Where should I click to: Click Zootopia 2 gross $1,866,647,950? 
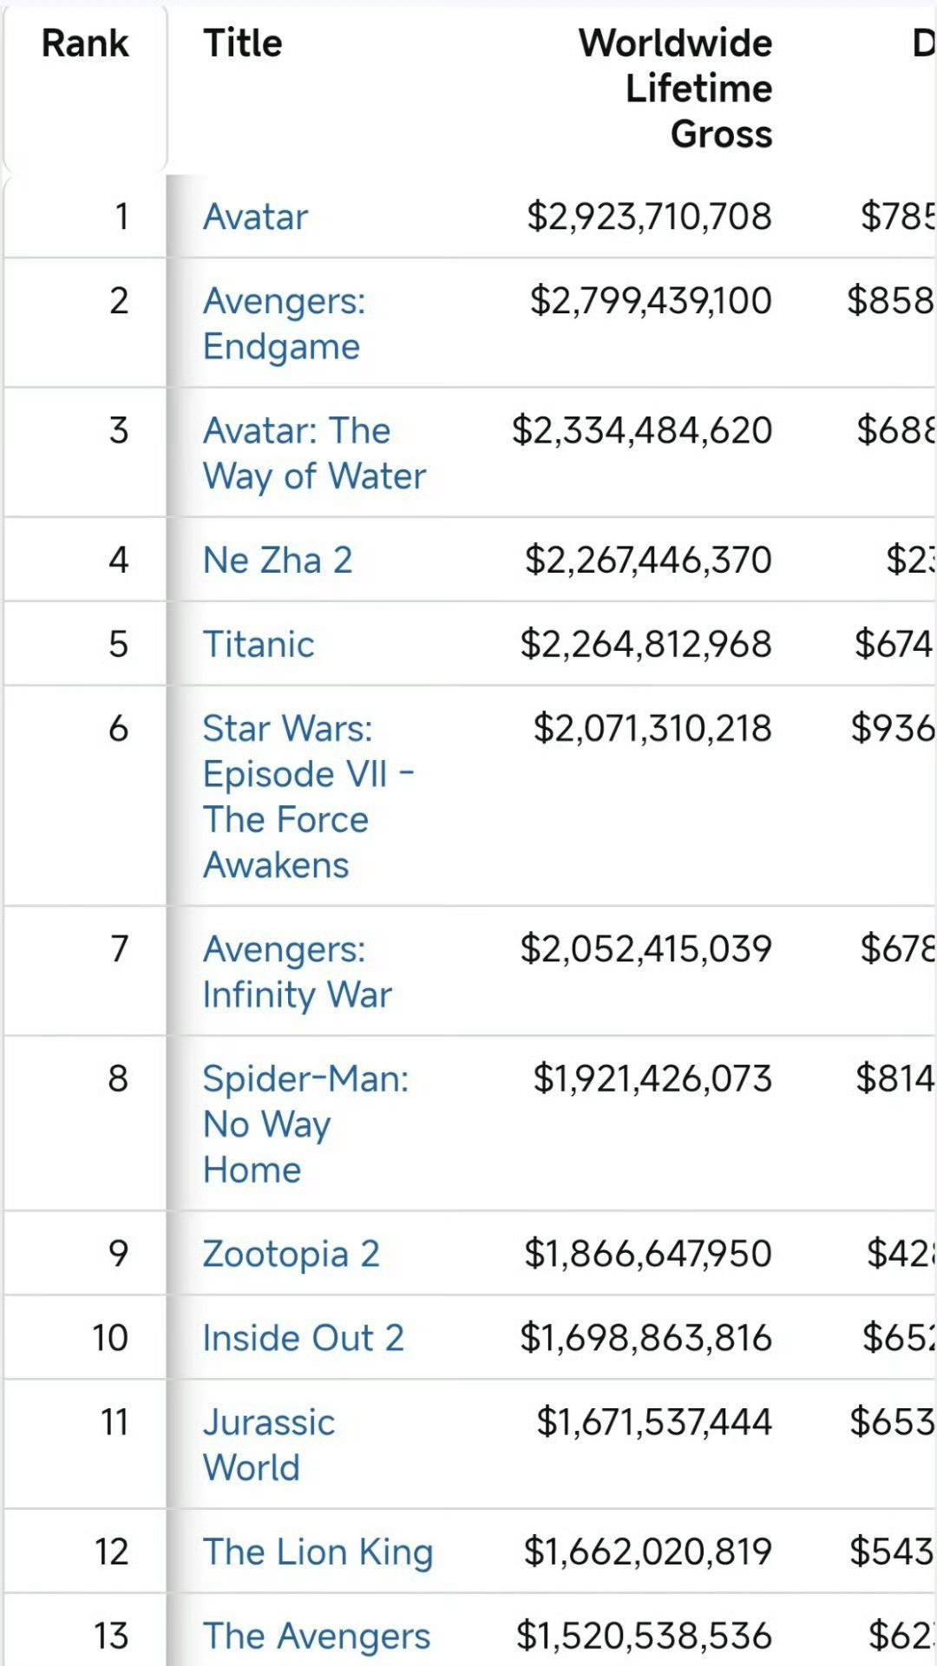point(647,1254)
